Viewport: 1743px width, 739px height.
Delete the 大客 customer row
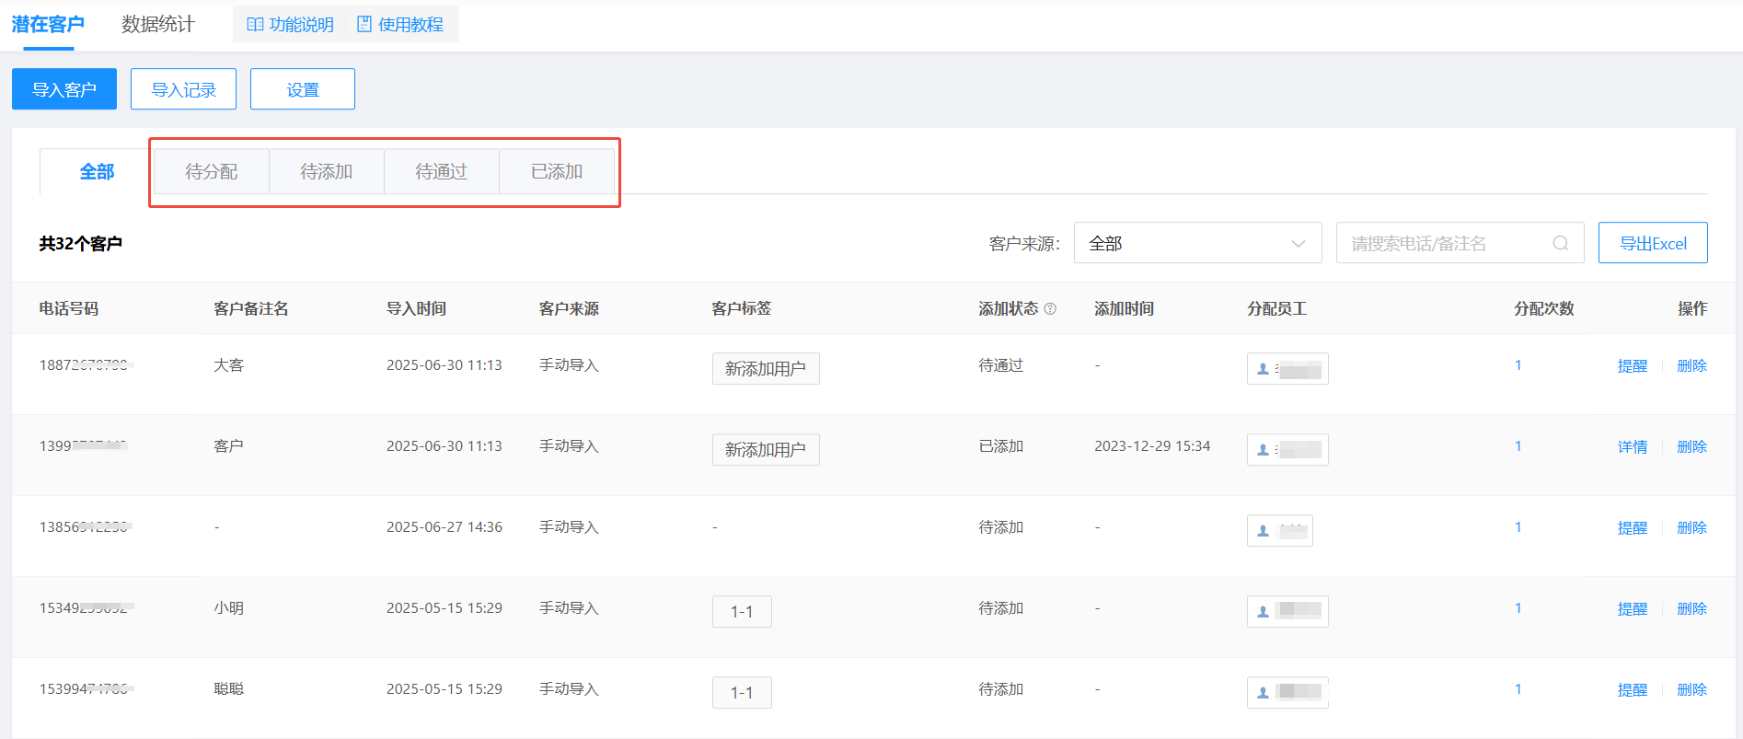[x=1691, y=366]
